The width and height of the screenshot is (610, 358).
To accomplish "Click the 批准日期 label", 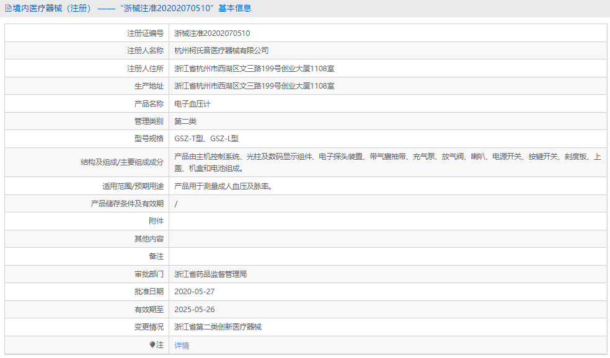I will 149,291.
